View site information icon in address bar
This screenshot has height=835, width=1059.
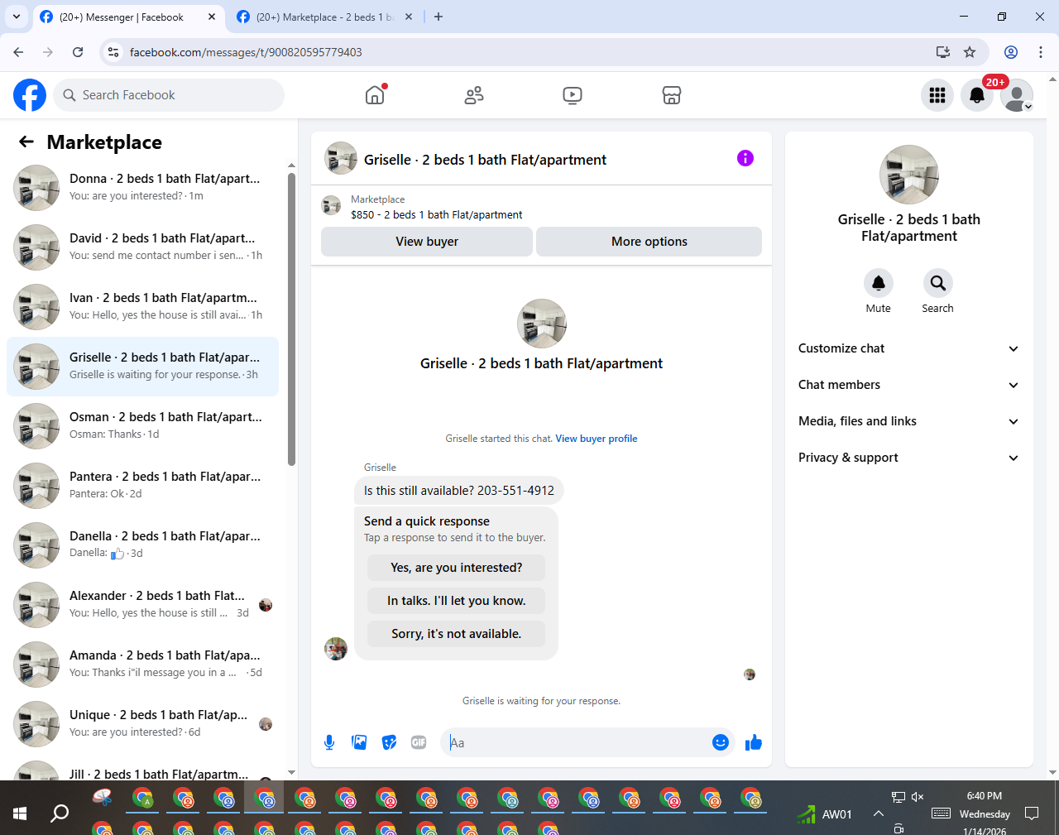(x=113, y=52)
